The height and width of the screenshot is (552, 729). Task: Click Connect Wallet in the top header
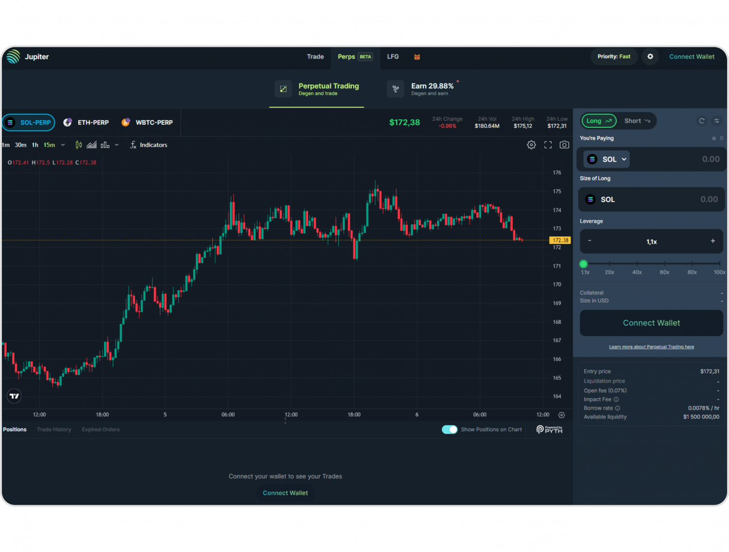[692, 57]
